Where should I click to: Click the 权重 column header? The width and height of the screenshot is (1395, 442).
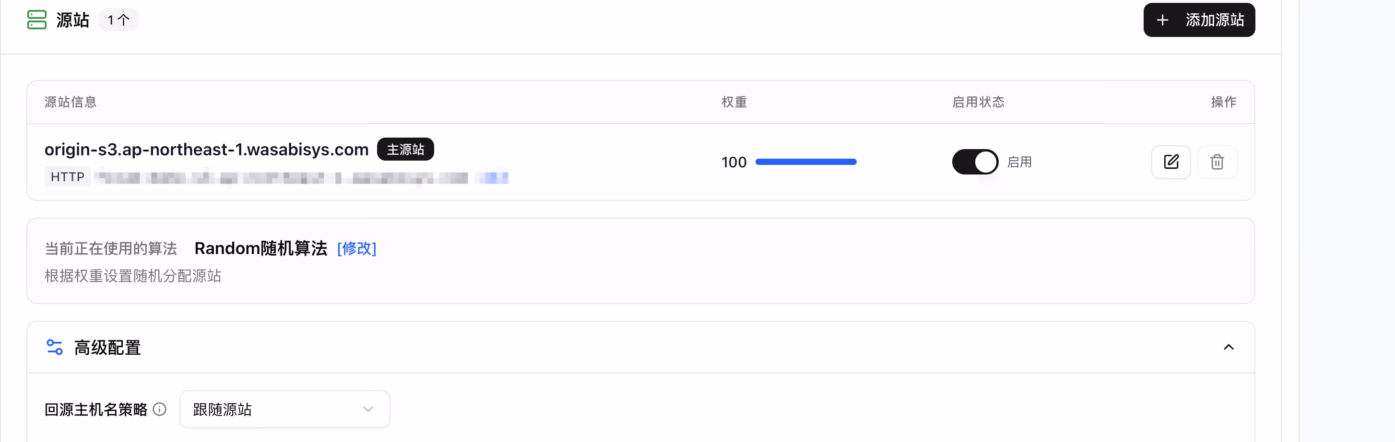pos(734,102)
